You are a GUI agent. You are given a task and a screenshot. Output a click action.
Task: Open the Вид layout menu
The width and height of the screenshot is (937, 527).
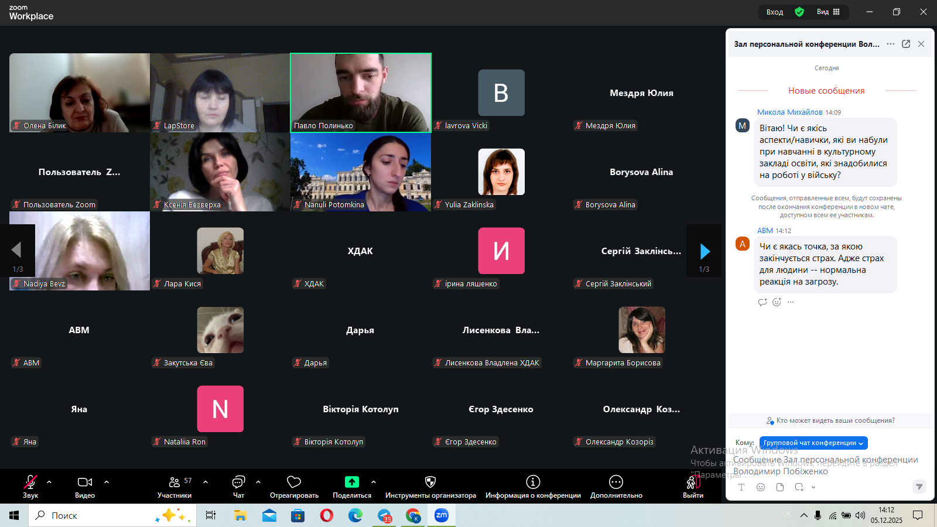coord(828,12)
